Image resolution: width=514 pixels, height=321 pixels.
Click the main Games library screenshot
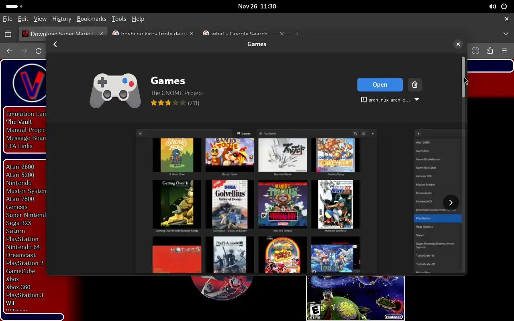257,201
